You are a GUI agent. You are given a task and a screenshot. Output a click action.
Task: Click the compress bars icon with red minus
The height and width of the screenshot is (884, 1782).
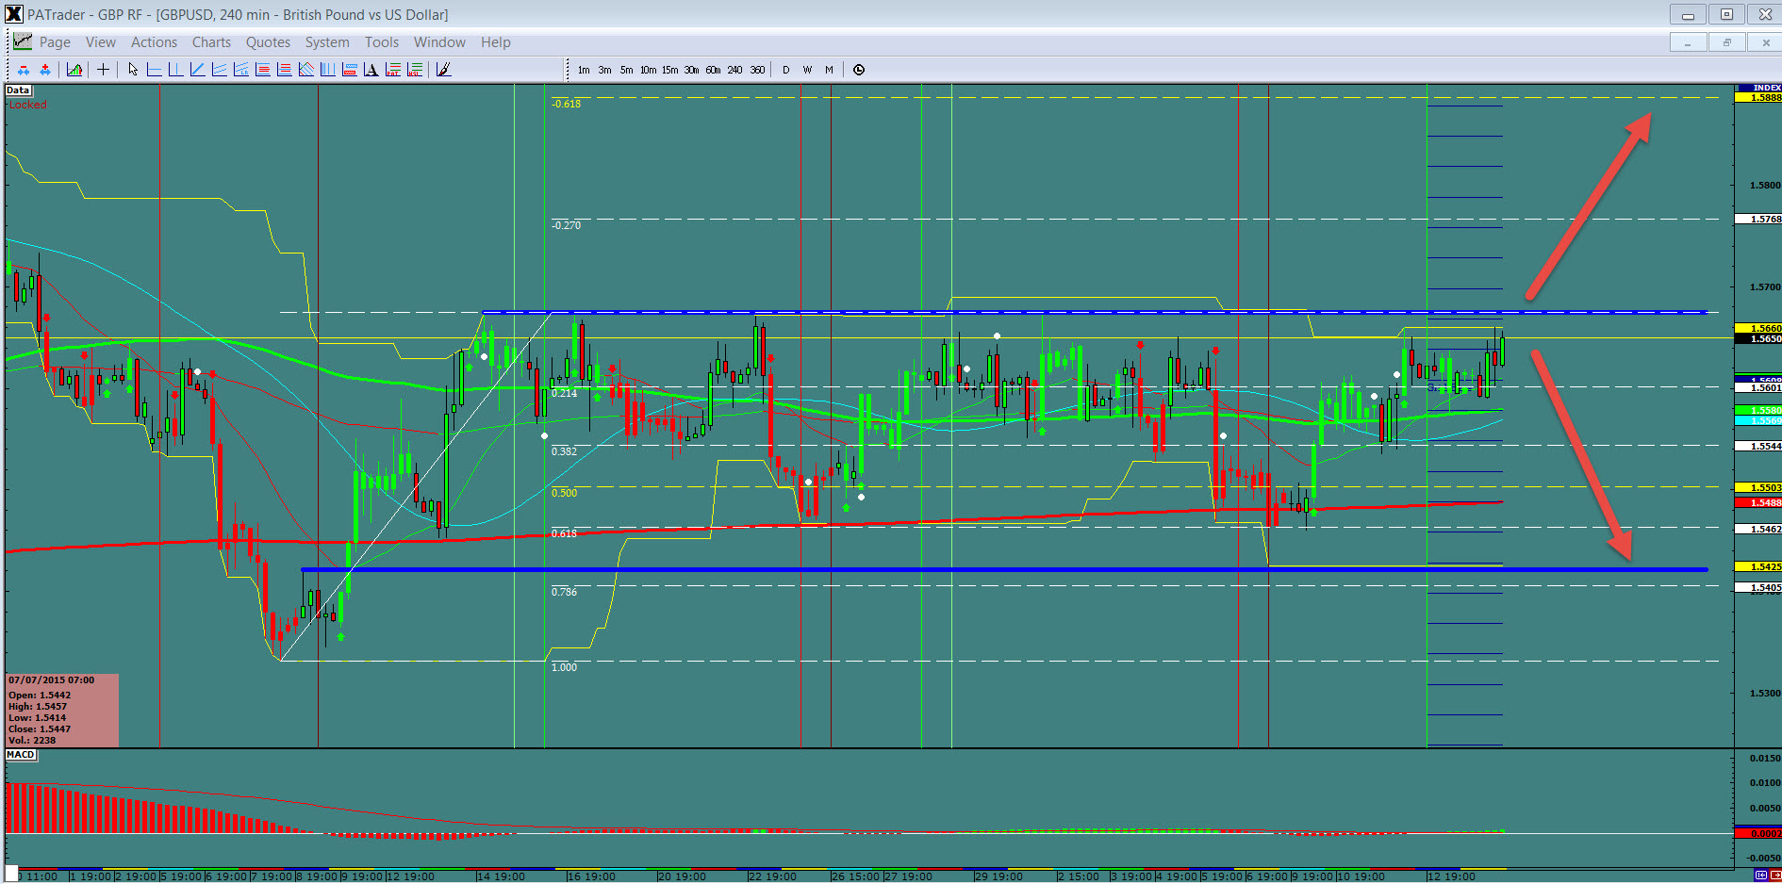point(24,70)
